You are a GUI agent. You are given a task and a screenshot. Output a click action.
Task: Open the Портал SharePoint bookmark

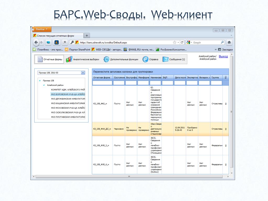click(x=77, y=49)
